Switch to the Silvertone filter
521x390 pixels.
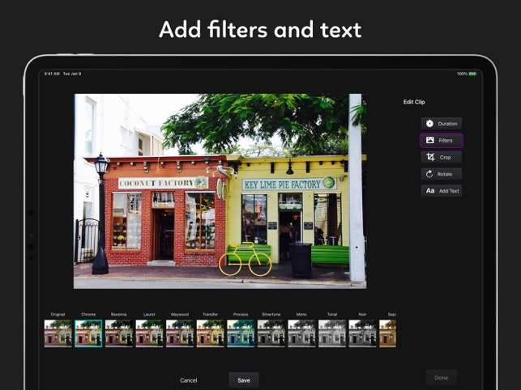(271, 333)
